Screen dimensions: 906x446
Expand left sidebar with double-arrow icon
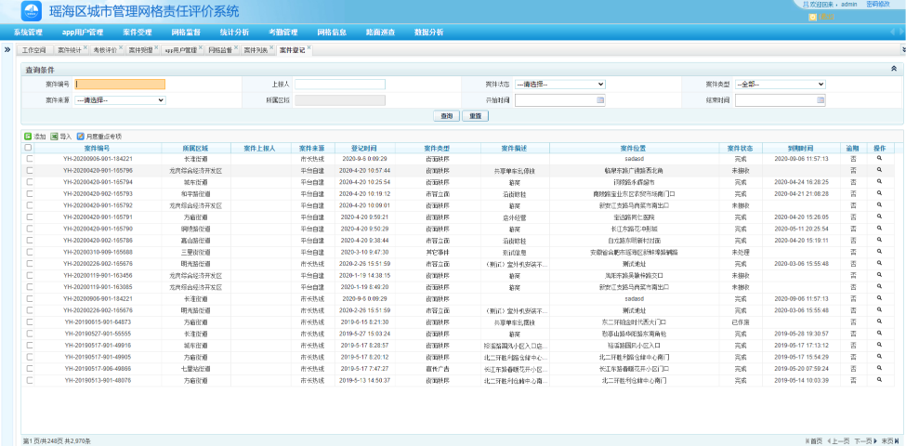coord(7,49)
